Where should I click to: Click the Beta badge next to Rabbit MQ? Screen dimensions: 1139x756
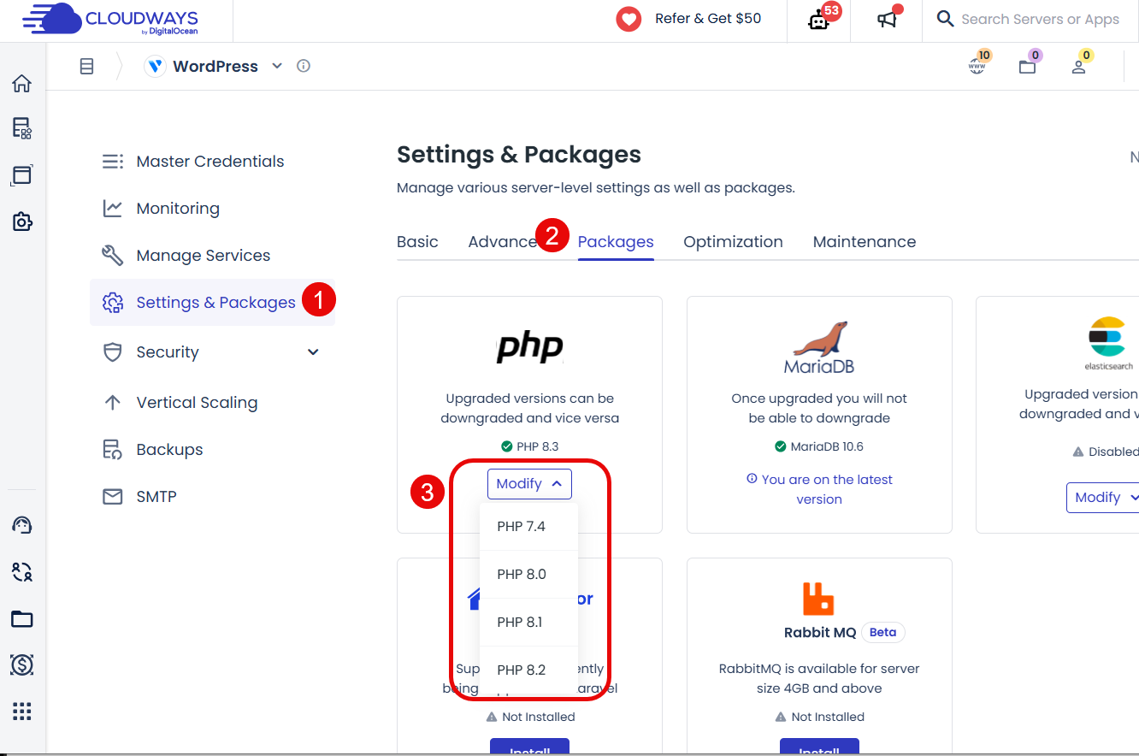(883, 632)
